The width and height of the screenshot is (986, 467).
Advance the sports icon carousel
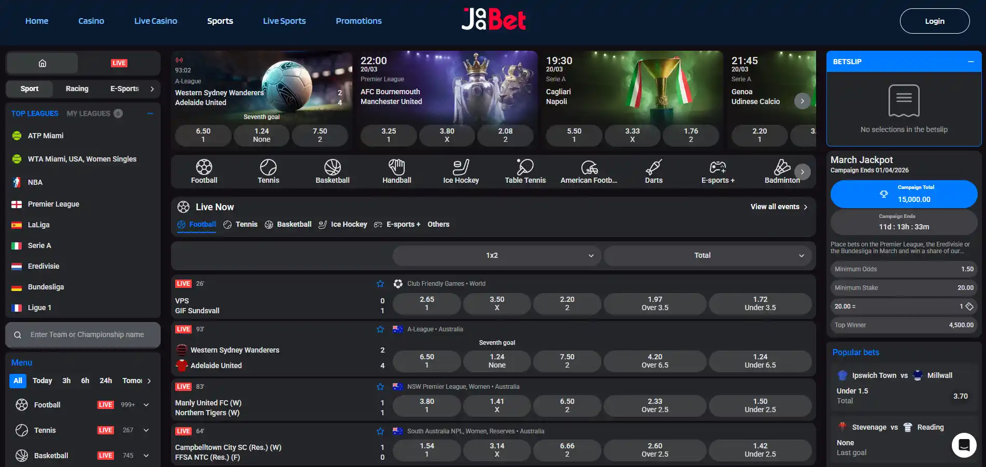pos(802,172)
